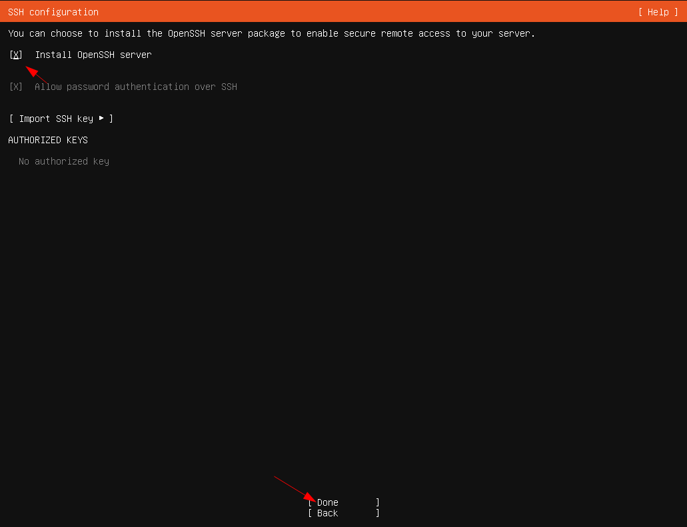The width and height of the screenshot is (687, 527).
Task: Open the Import SSH key dropdown
Action: point(61,119)
